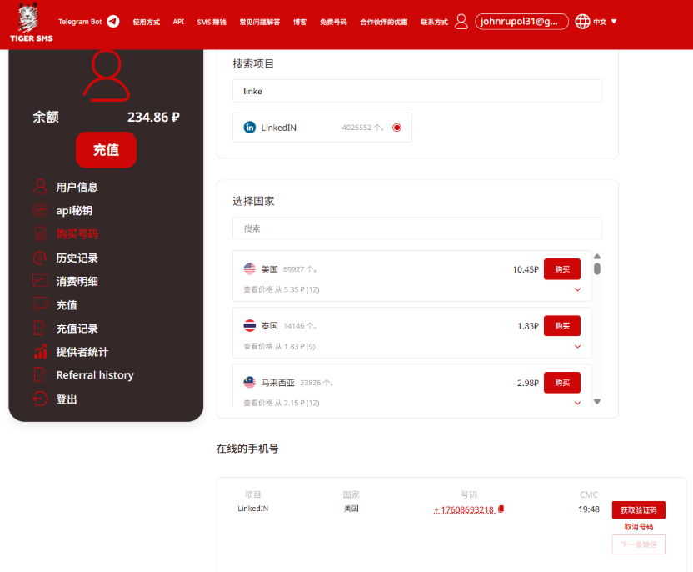The width and height of the screenshot is (693, 572).
Task: Click the large profile avatar icon
Action: point(106,75)
